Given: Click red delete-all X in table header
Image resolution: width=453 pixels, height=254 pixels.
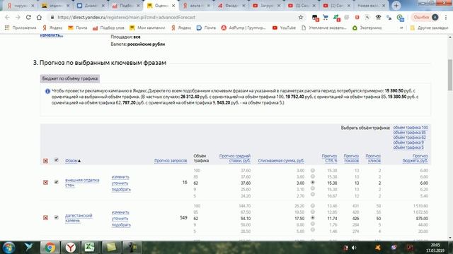Looking at the screenshot, I should pyautogui.click(x=45, y=161).
